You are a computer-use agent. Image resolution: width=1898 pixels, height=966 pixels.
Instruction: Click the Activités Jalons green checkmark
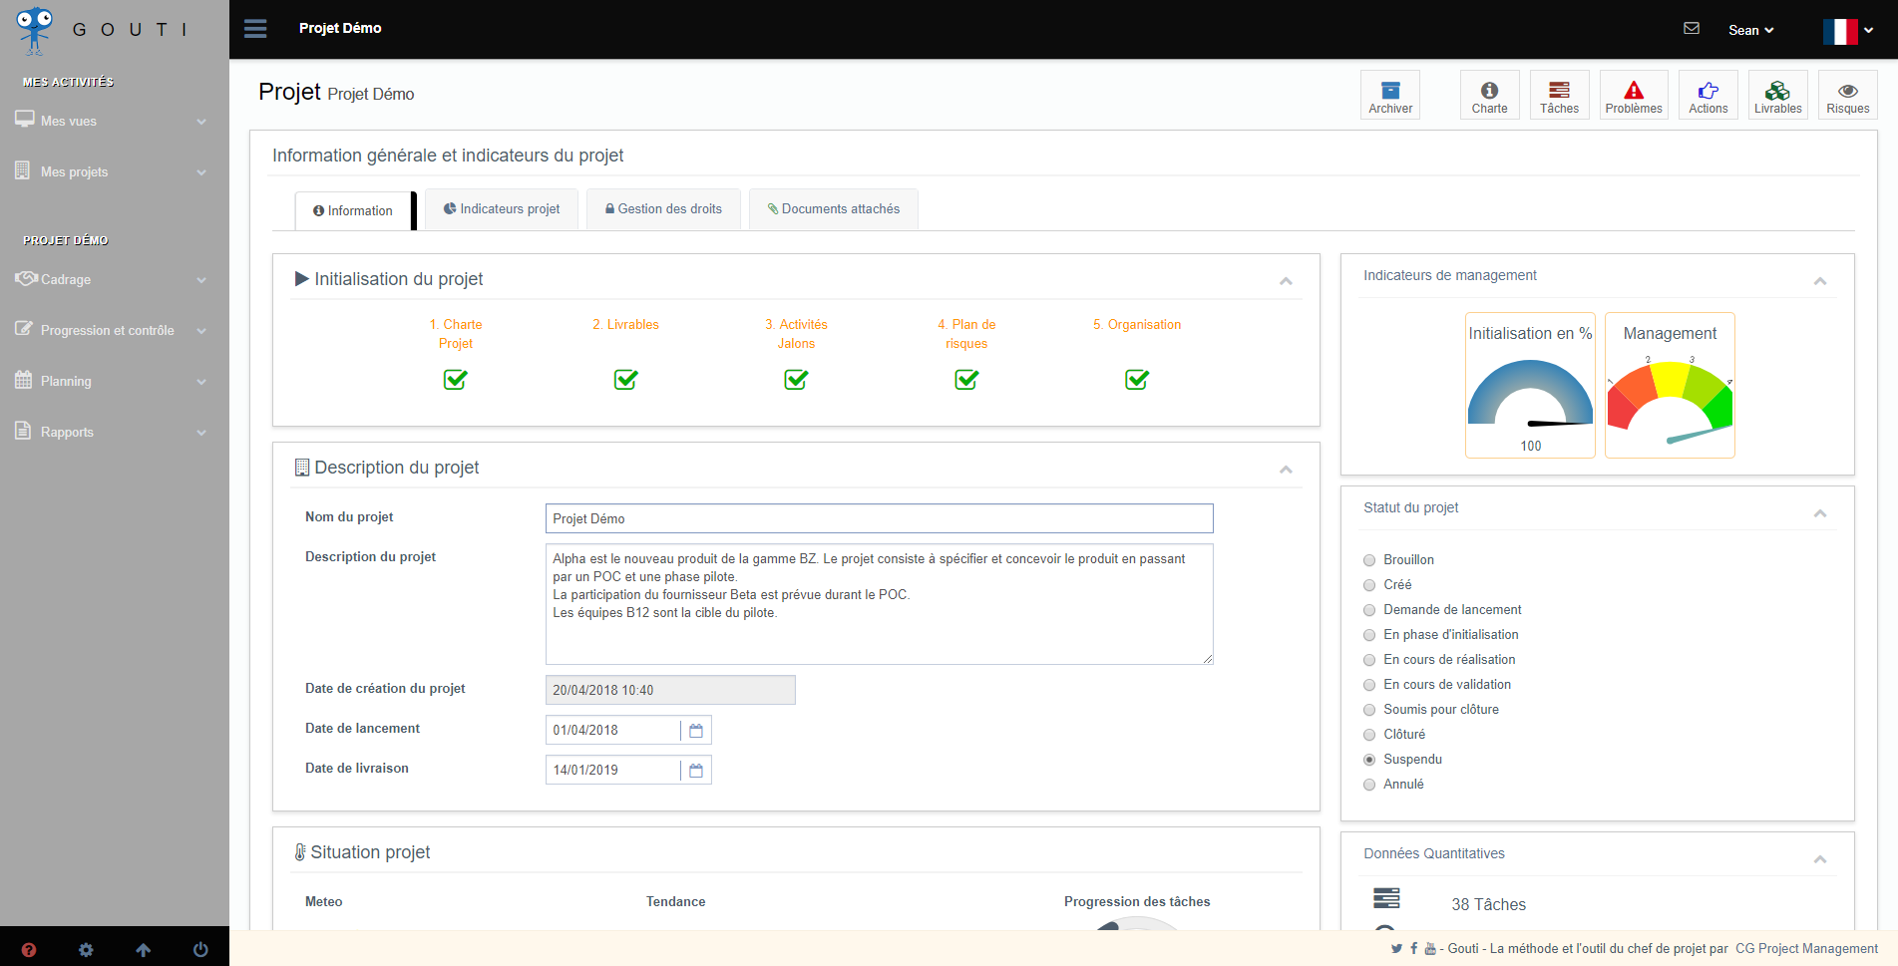tap(796, 380)
